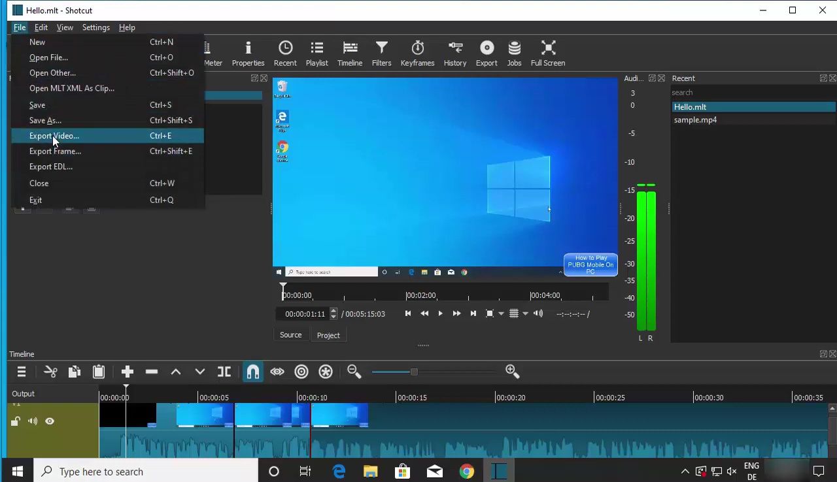837x482 pixels.
Task: Toggle scrub while dragging eye icon
Action: pos(277,372)
